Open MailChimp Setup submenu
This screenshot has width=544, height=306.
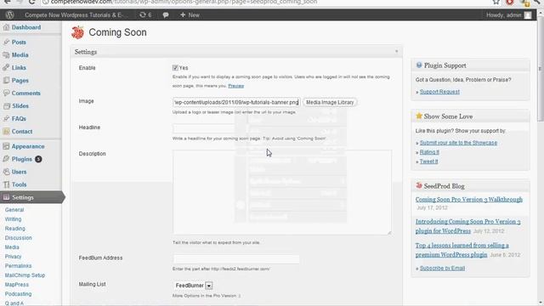click(25, 275)
